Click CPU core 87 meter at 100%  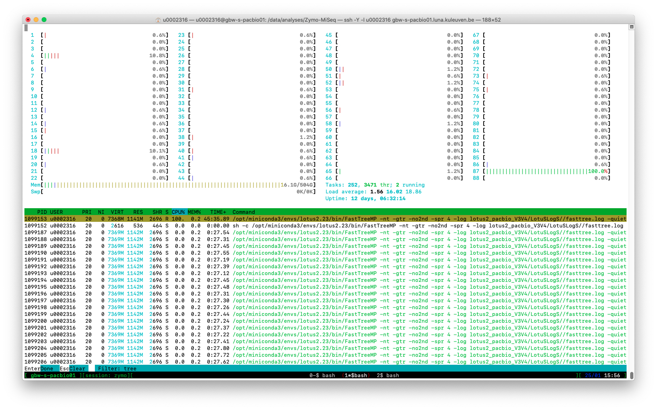(x=544, y=171)
